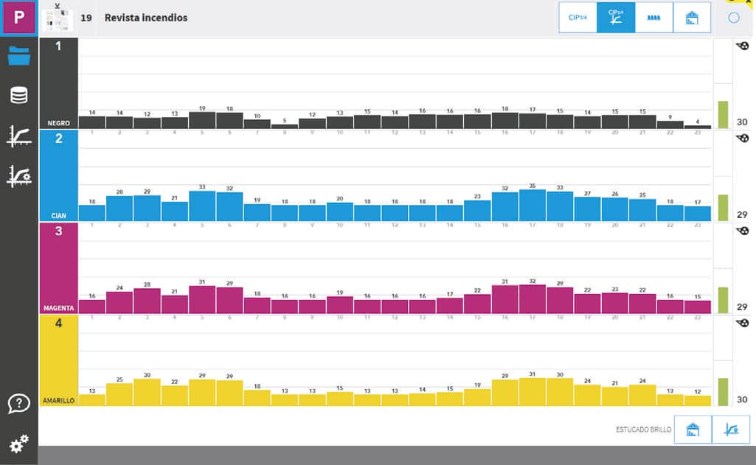The height and width of the screenshot is (465, 756).
Task: Open the help speech bubble icon
Action: coord(18,404)
